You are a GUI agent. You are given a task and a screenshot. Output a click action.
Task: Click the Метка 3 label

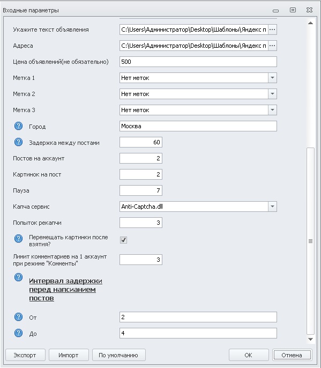24,110
